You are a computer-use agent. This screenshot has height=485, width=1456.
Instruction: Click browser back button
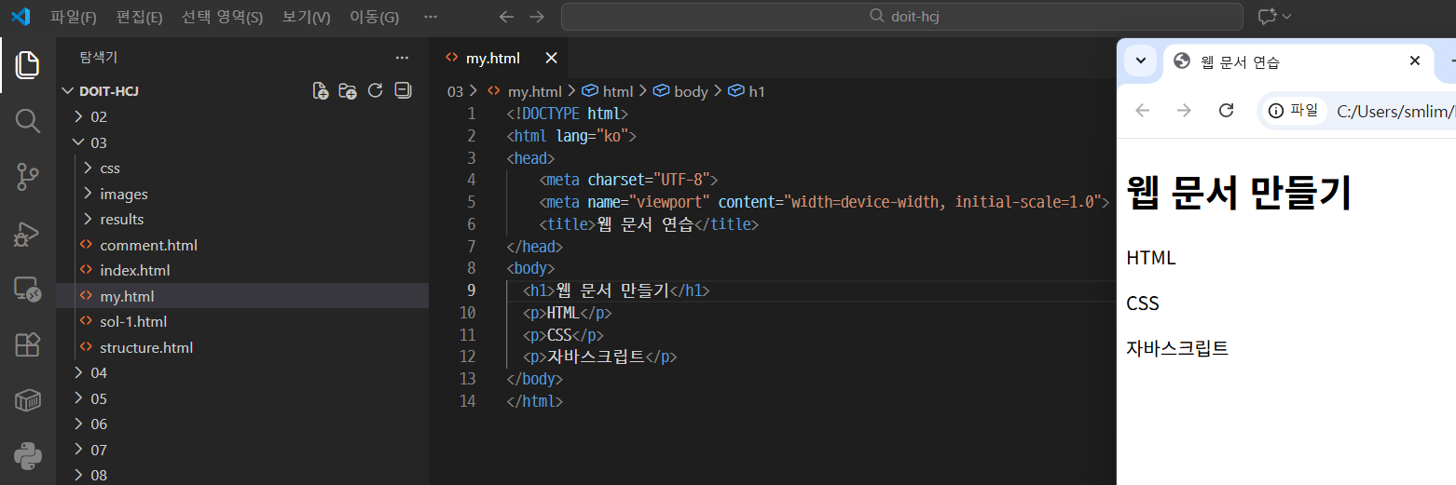(1142, 111)
